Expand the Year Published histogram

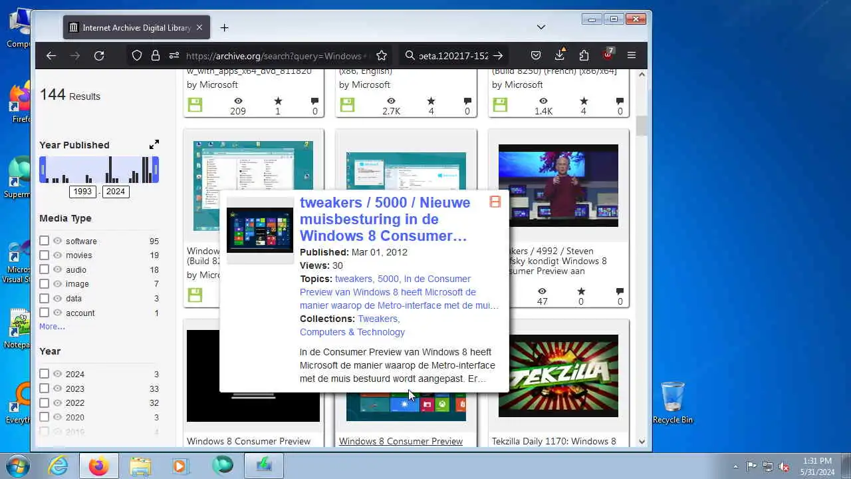154,144
